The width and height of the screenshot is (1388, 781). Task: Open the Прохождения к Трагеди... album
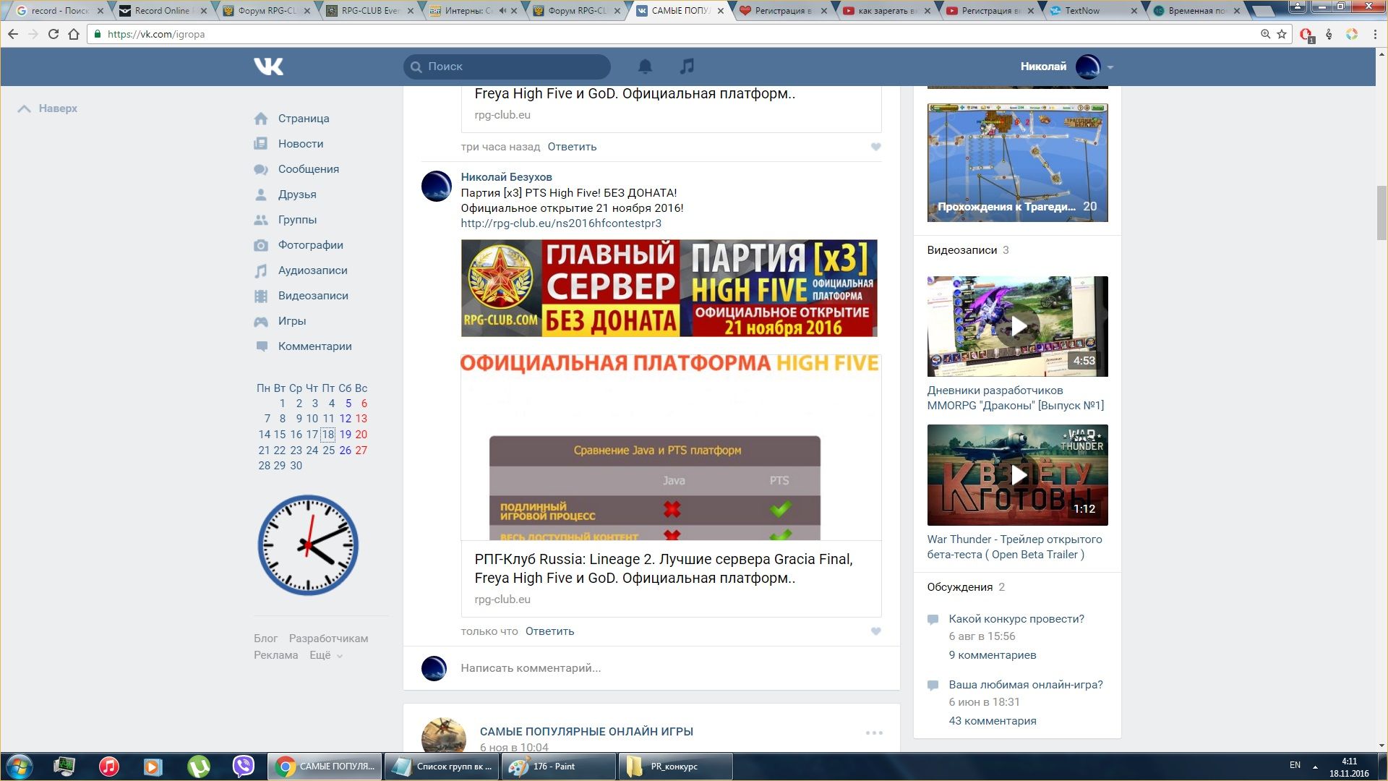pyautogui.click(x=1018, y=163)
